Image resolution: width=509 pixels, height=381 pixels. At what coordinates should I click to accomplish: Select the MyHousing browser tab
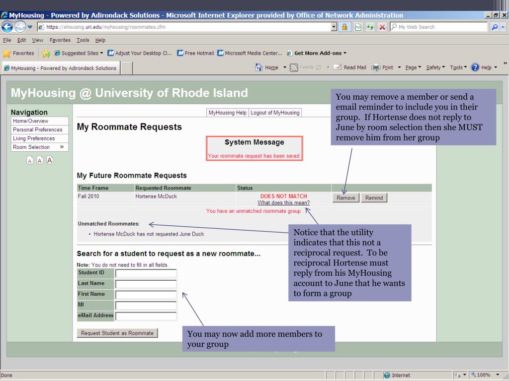tap(61, 68)
